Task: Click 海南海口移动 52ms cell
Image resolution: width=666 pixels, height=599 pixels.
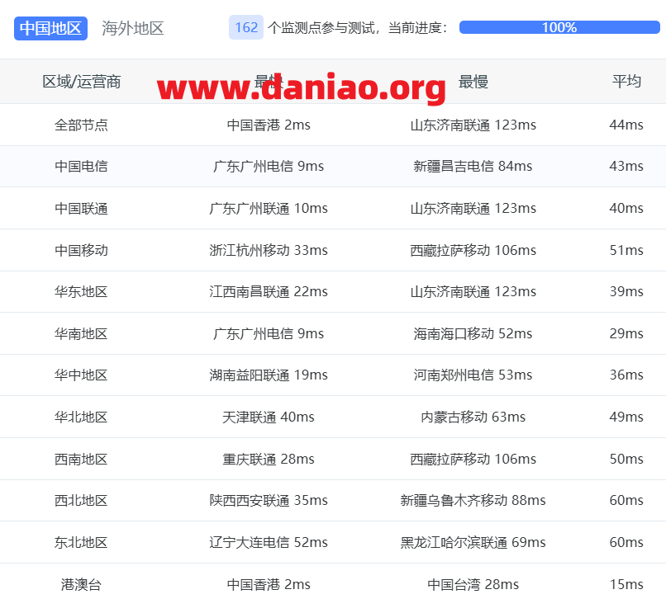Action: 473,334
